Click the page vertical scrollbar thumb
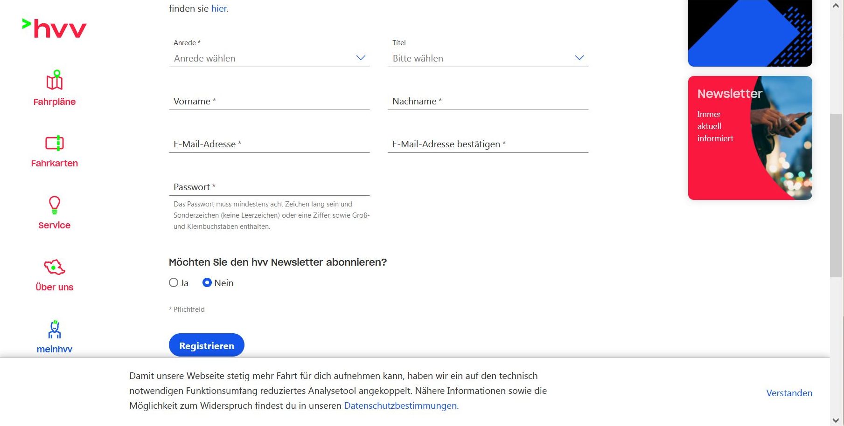Screen dimensions: 844x426 (836, 196)
